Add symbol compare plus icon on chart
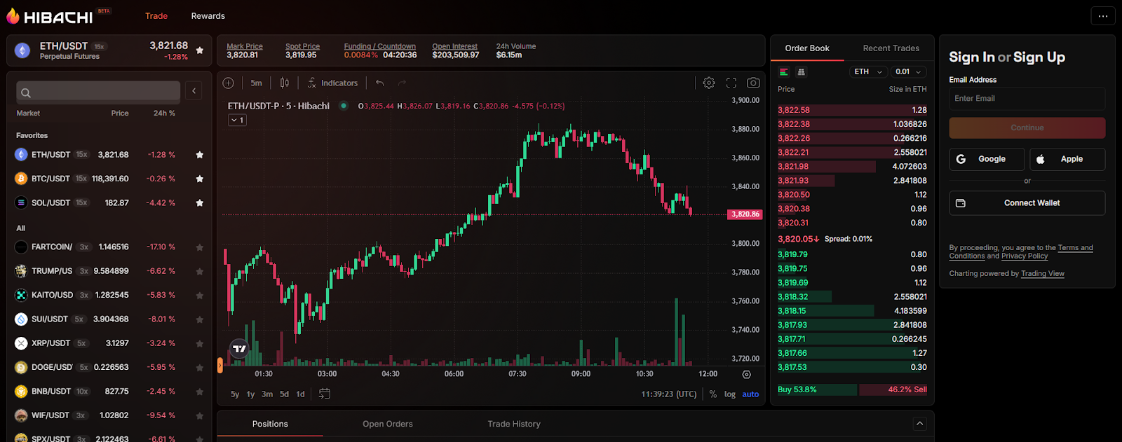Screen dimensions: 1122x442 click(x=229, y=83)
